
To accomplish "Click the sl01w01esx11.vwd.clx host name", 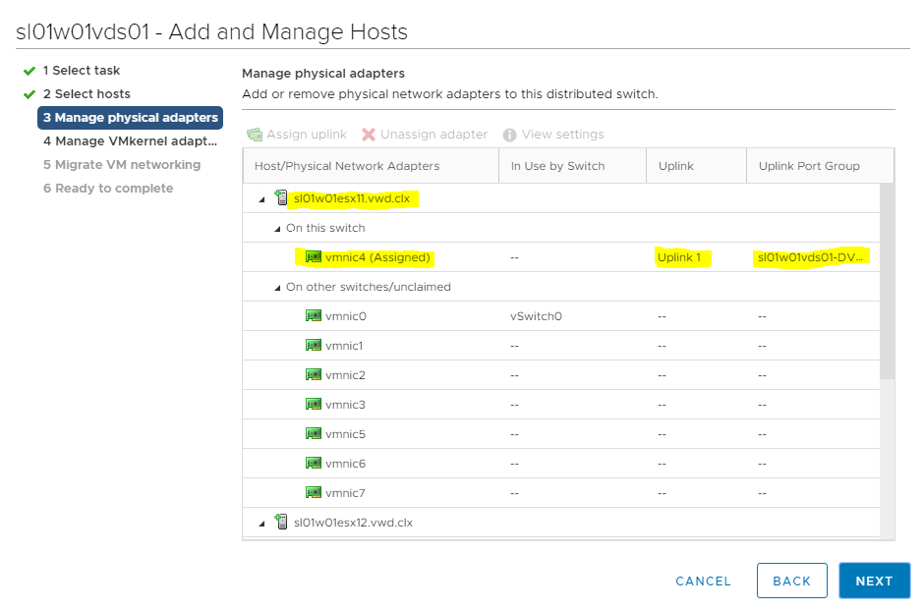I will click(x=352, y=198).
